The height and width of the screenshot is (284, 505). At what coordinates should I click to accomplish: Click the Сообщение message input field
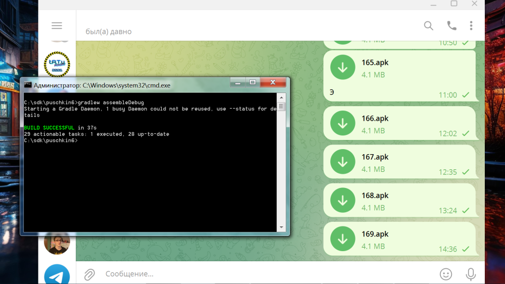click(x=267, y=274)
